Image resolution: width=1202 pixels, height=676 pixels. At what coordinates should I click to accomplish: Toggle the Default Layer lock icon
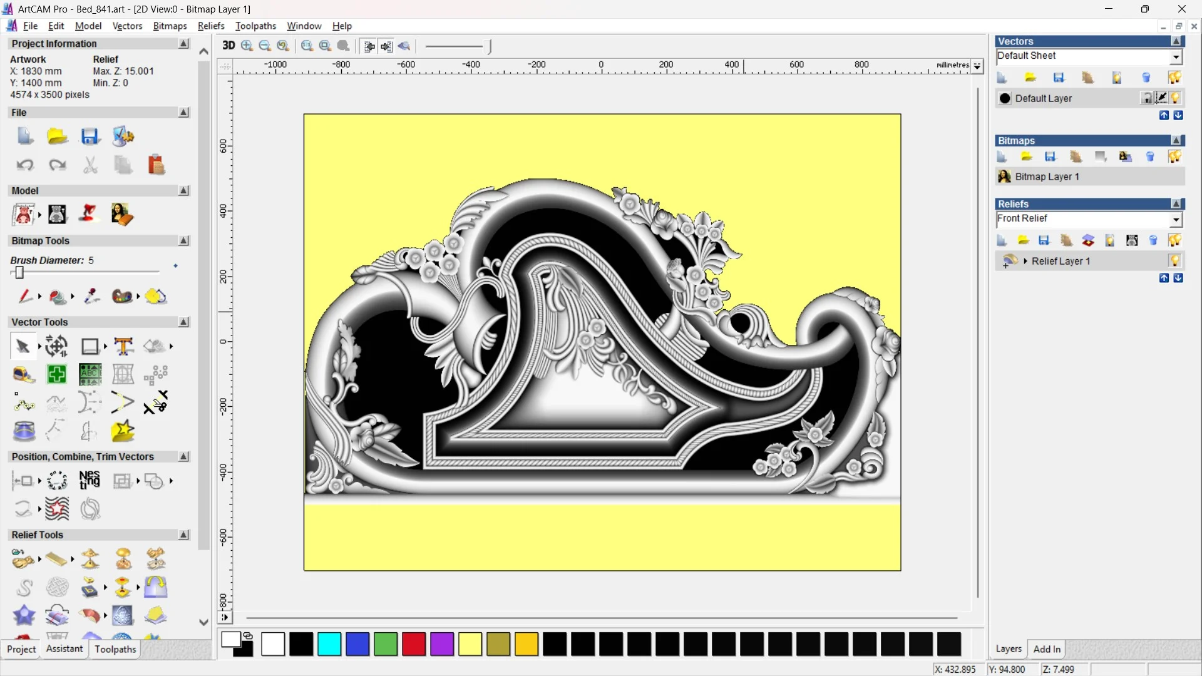point(1146,98)
